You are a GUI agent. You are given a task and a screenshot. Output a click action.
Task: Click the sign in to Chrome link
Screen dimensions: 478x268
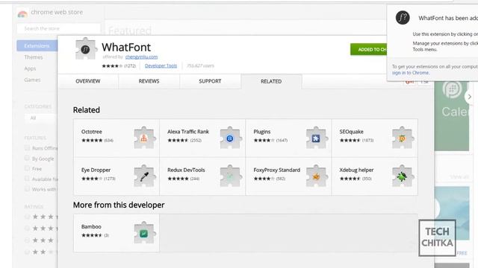click(x=410, y=73)
